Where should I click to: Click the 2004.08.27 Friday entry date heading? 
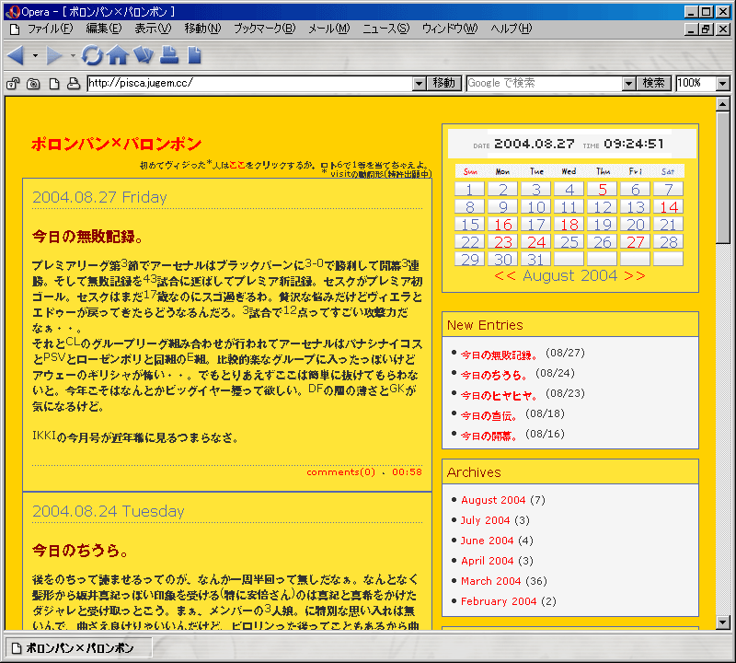point(99,197)
